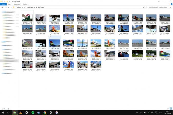
Task: Click Air Seychelles breadcrumb segment
Action: [x=40, y=8]
